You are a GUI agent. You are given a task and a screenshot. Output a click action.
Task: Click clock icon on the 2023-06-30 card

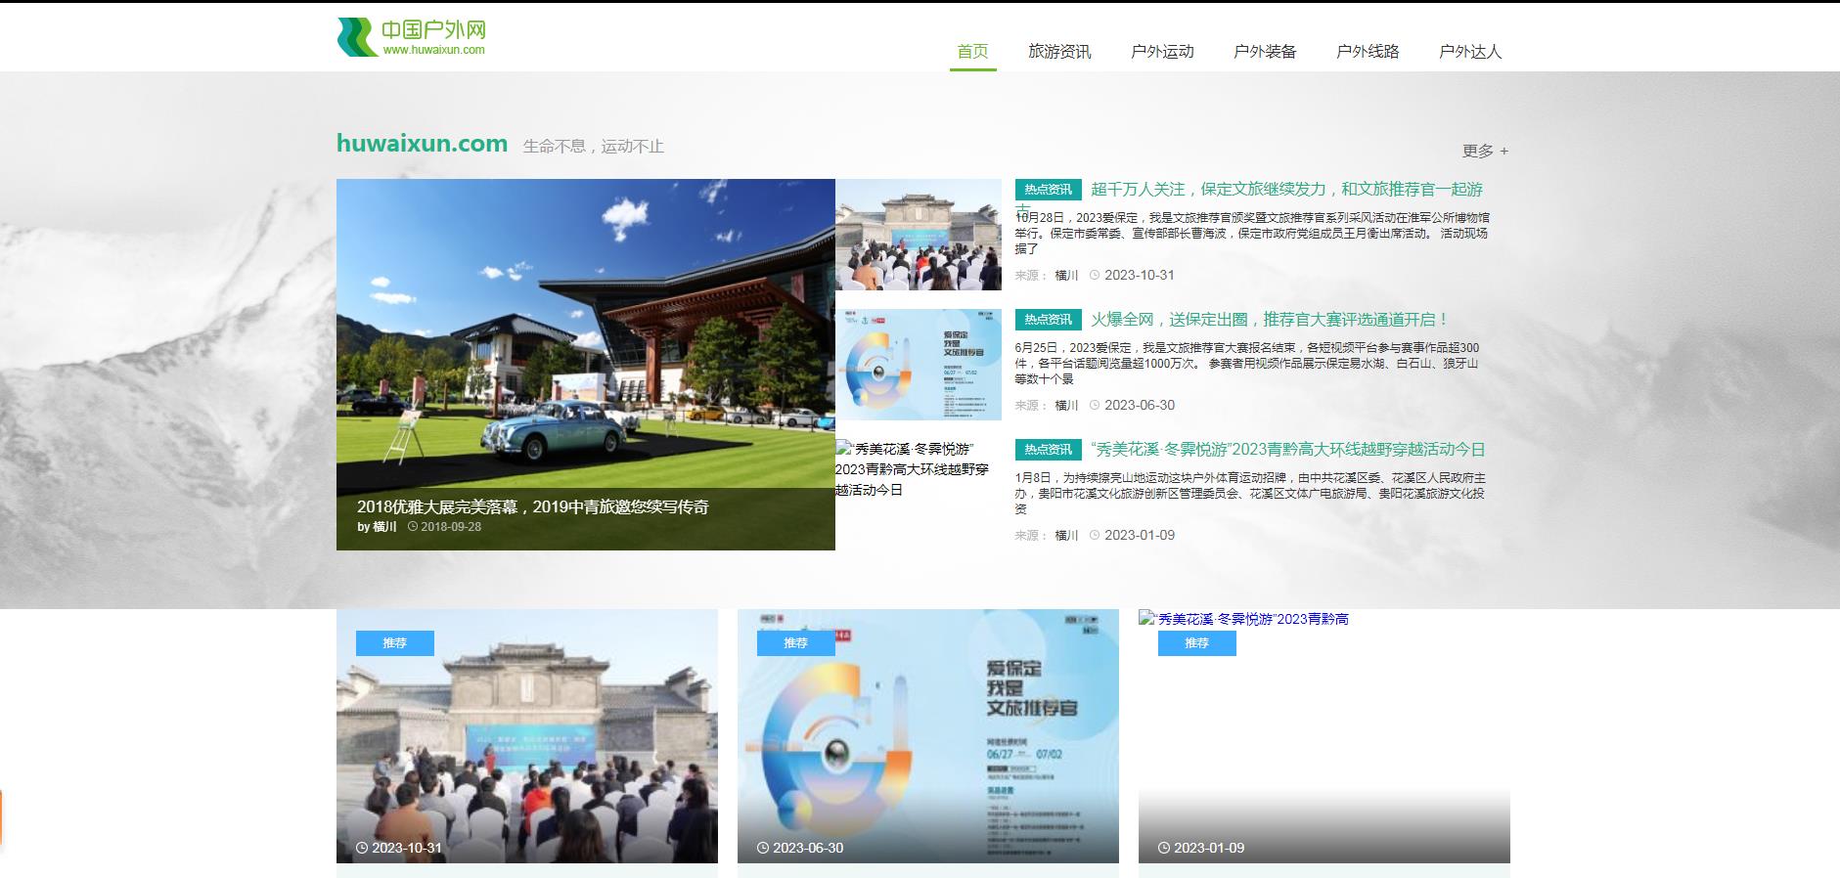(763, 849)
